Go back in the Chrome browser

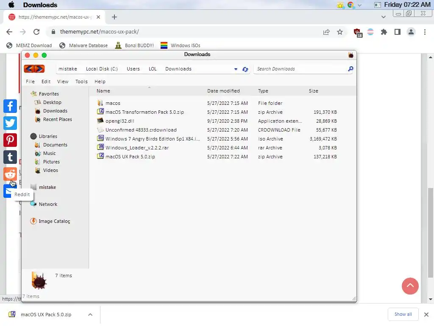(9, 32)
